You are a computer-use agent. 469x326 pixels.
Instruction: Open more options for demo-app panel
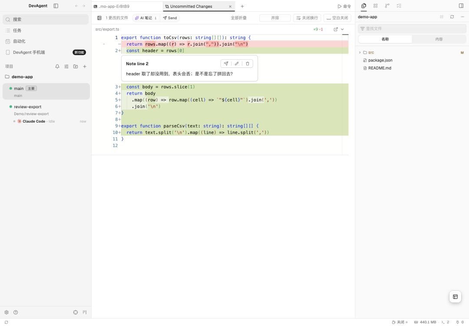point(462,17)
